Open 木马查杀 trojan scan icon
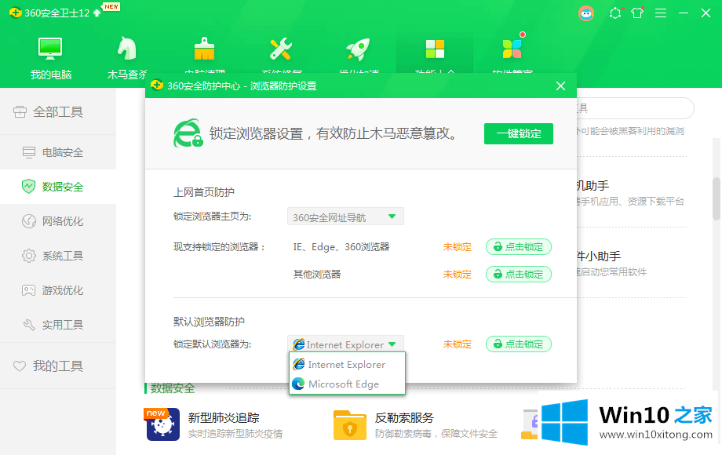722x455 pixels. point(127,49)
